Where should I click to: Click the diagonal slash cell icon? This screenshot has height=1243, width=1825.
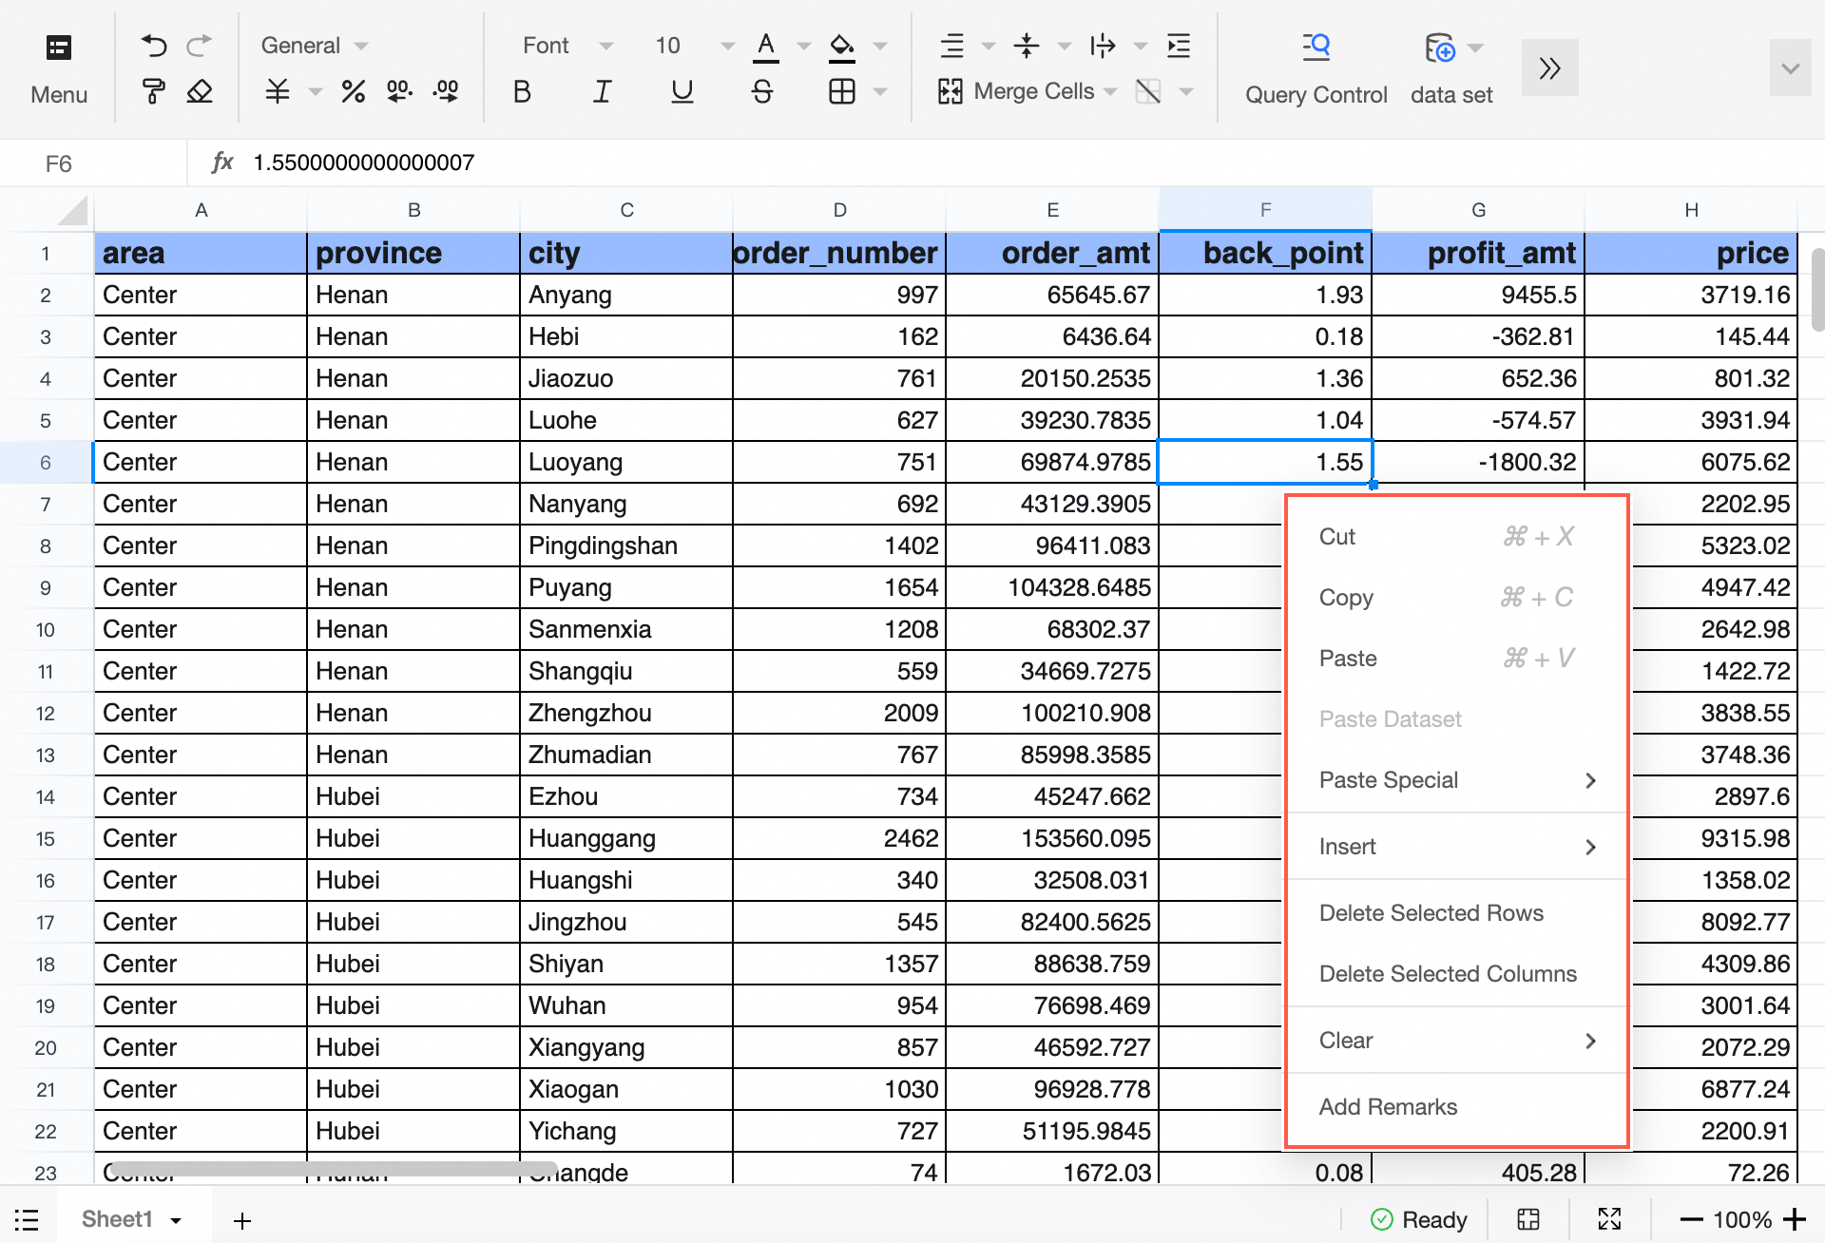pos(1148,91)
